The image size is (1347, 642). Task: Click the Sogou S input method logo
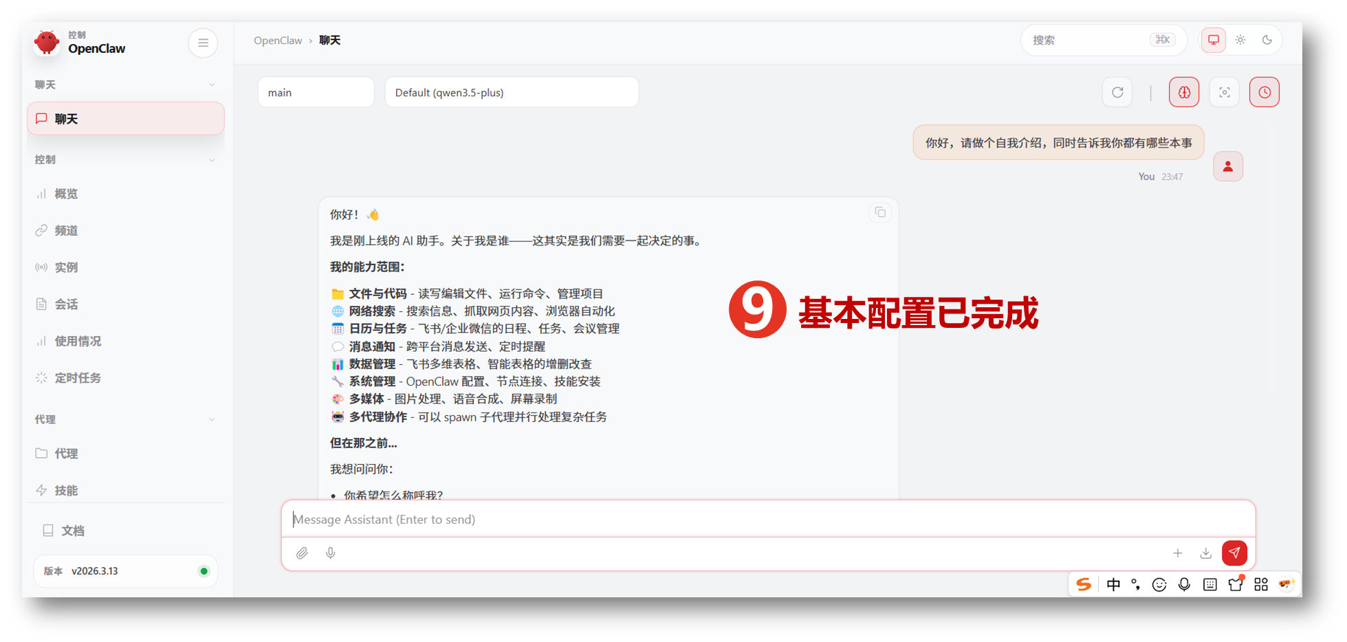click(1084, 584)
